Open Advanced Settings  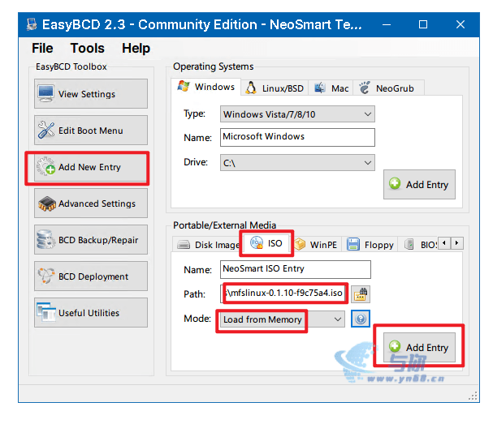(91, 203)
